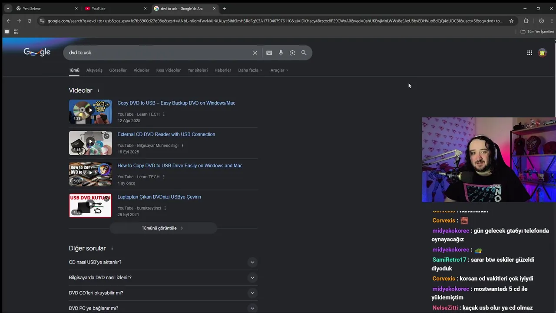Open Google apps grid
556x313 pixels.
click(530, 53)
